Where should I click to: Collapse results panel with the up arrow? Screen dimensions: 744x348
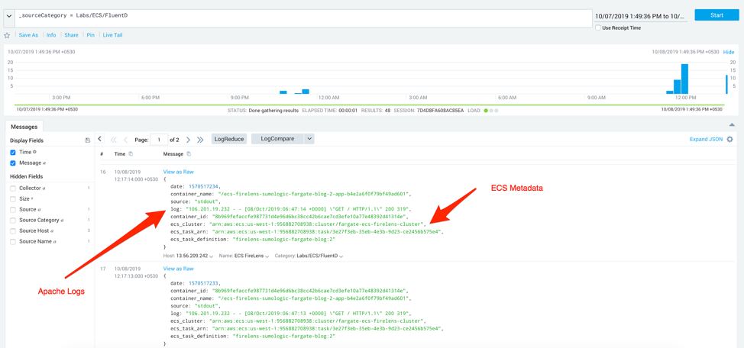(x=731, y=124)
